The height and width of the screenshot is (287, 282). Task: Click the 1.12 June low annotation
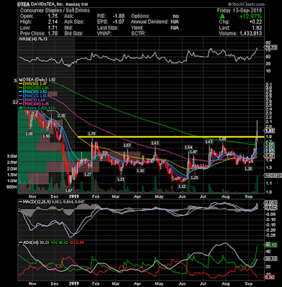182,187
